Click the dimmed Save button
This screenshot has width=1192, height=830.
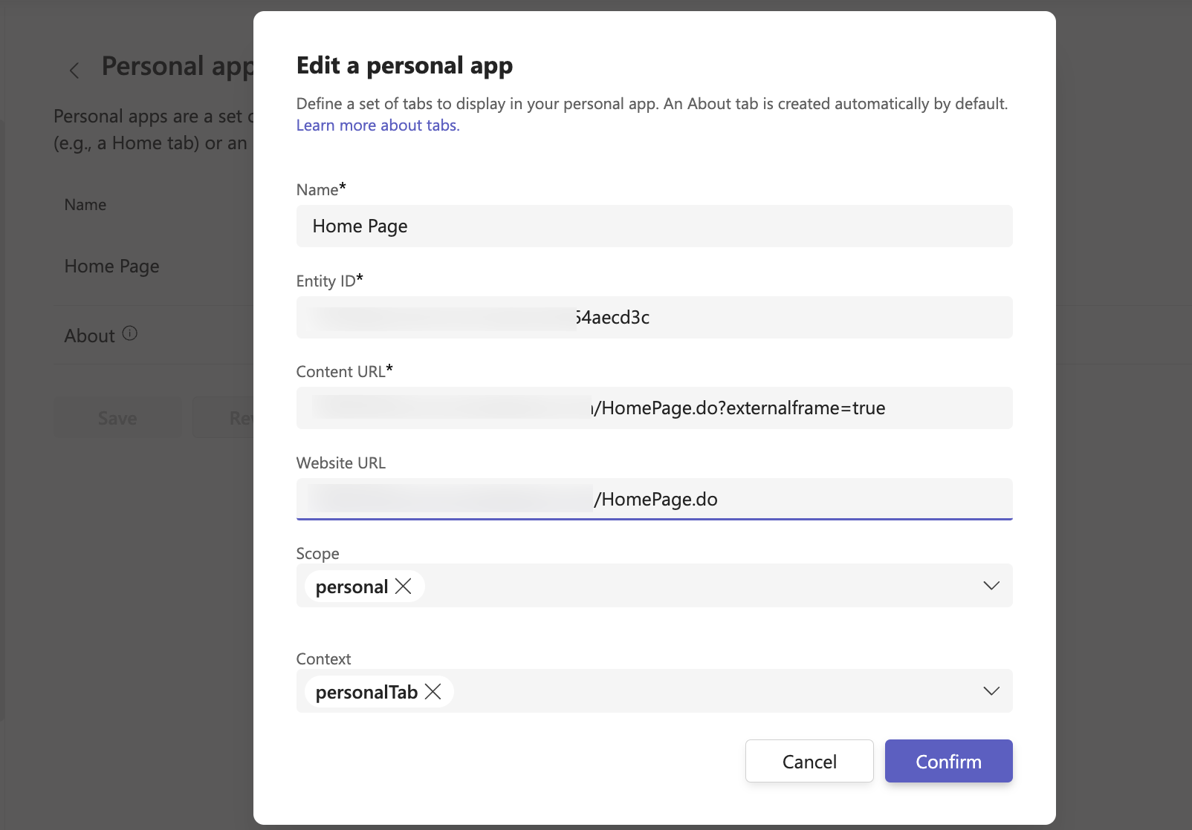tap(117, 418)
